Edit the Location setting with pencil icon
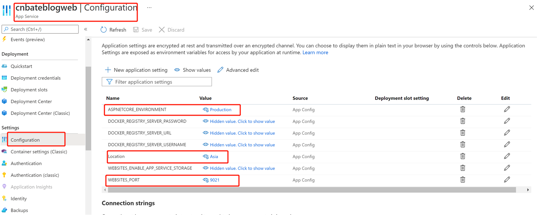The width and height of the screenshot is (537, 215). [507, 156]
